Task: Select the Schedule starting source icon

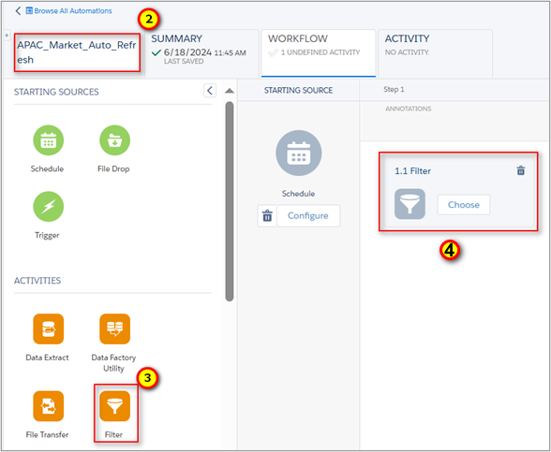Action: [48, 140]
